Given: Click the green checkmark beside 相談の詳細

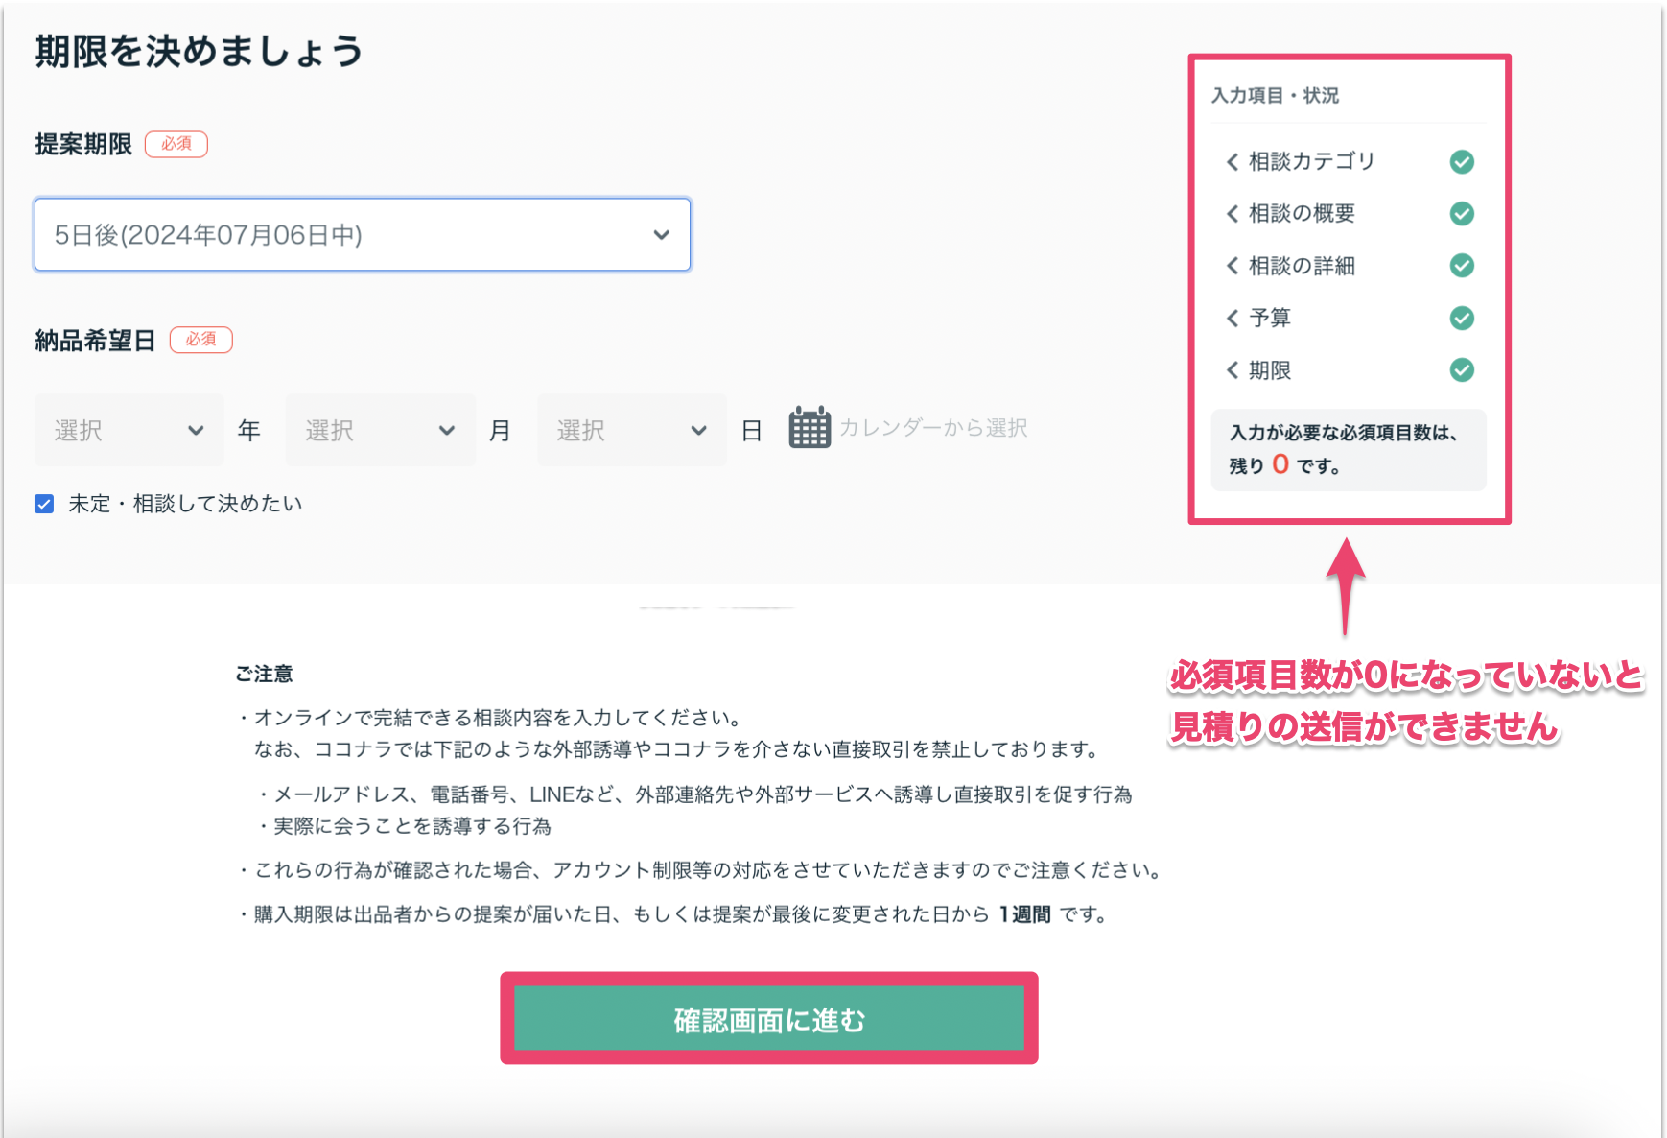Looking at the screenshot, I should [1462, 266].
